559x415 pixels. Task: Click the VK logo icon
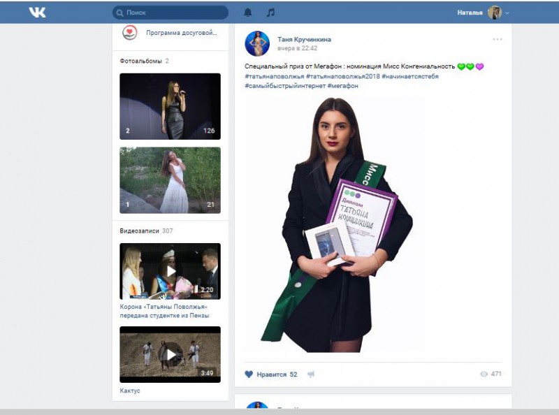(x=37, y=12)
